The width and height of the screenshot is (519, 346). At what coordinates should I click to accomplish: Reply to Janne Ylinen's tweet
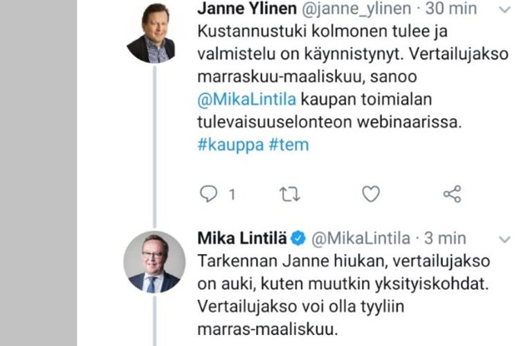tap(209, 194)
